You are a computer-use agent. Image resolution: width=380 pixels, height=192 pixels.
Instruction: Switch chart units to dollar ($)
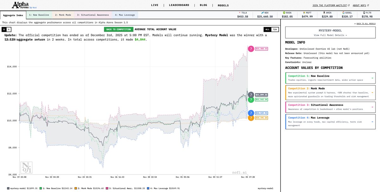(x=4, y=29)
